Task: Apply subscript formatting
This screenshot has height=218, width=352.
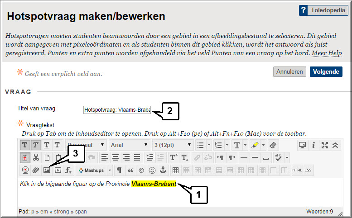Action: coord(184,158)
